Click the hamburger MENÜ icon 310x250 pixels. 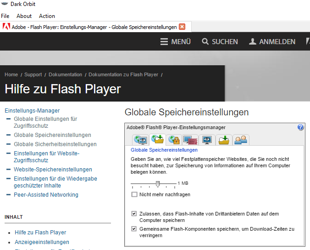(164, 42)
